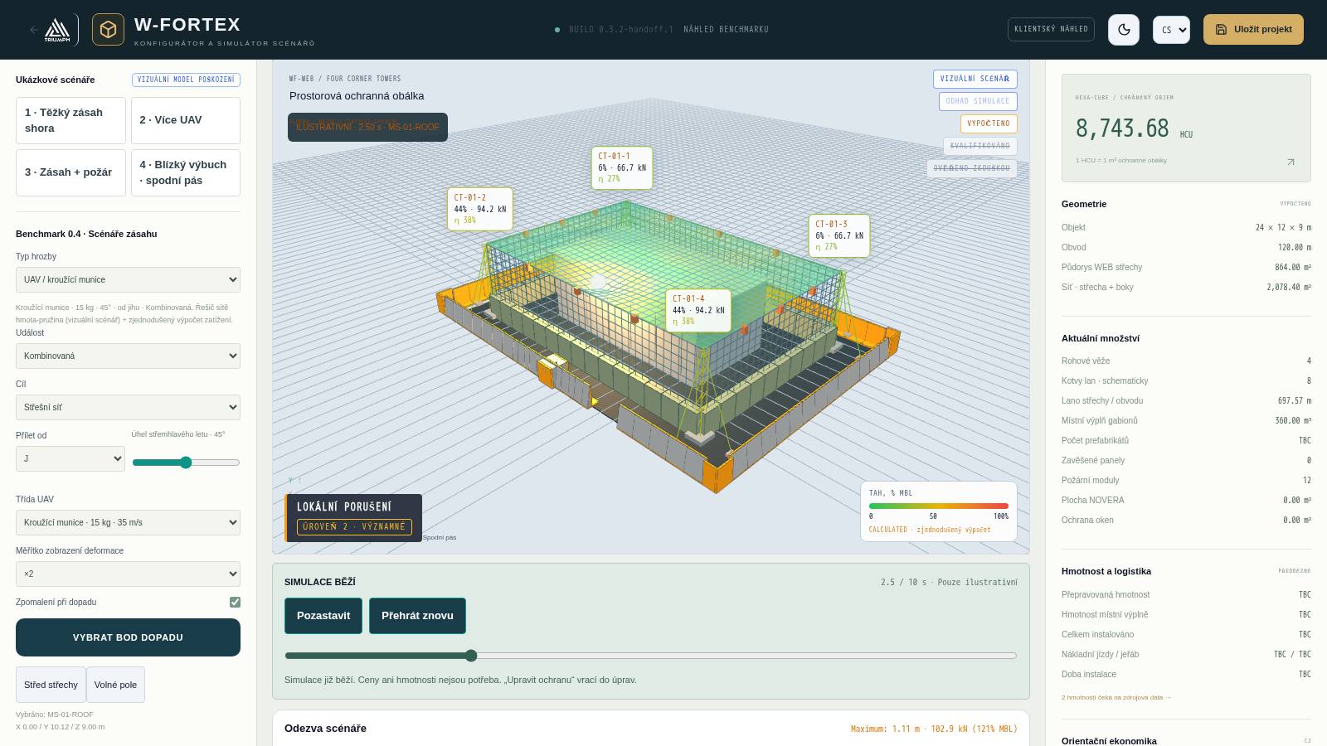Image resolution: width=1327 pixels, height=746 pixels.
Task: Click the CT-01-3 tower label
Action: click(839, 235)
